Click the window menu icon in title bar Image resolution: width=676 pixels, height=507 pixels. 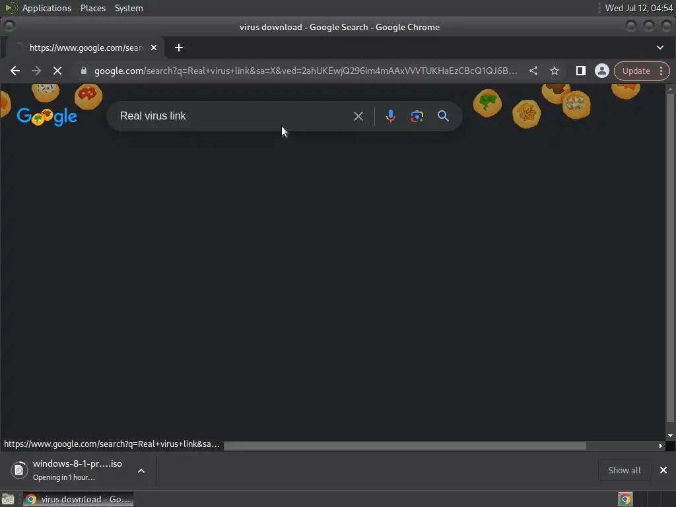(9, 26)
